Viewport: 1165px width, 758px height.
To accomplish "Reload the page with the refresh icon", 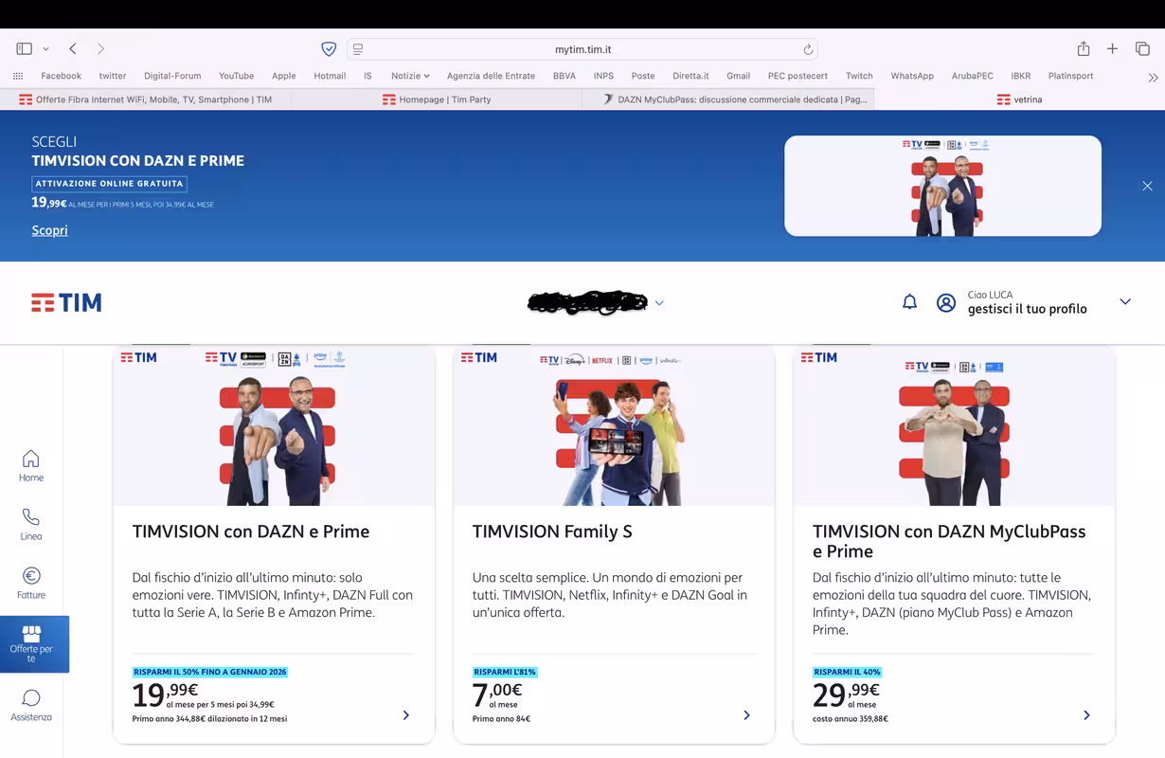I will click(x=808, y=49).
